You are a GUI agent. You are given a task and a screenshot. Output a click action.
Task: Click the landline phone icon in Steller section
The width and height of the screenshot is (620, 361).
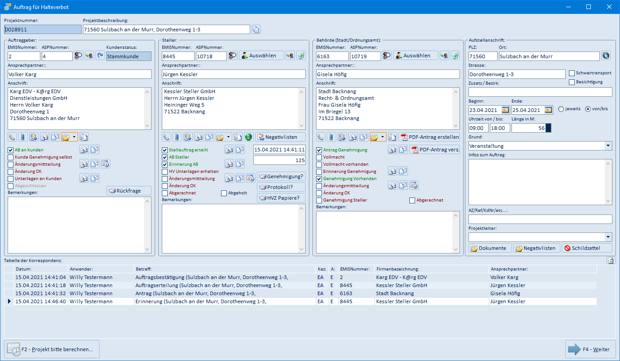pos(167,137)
